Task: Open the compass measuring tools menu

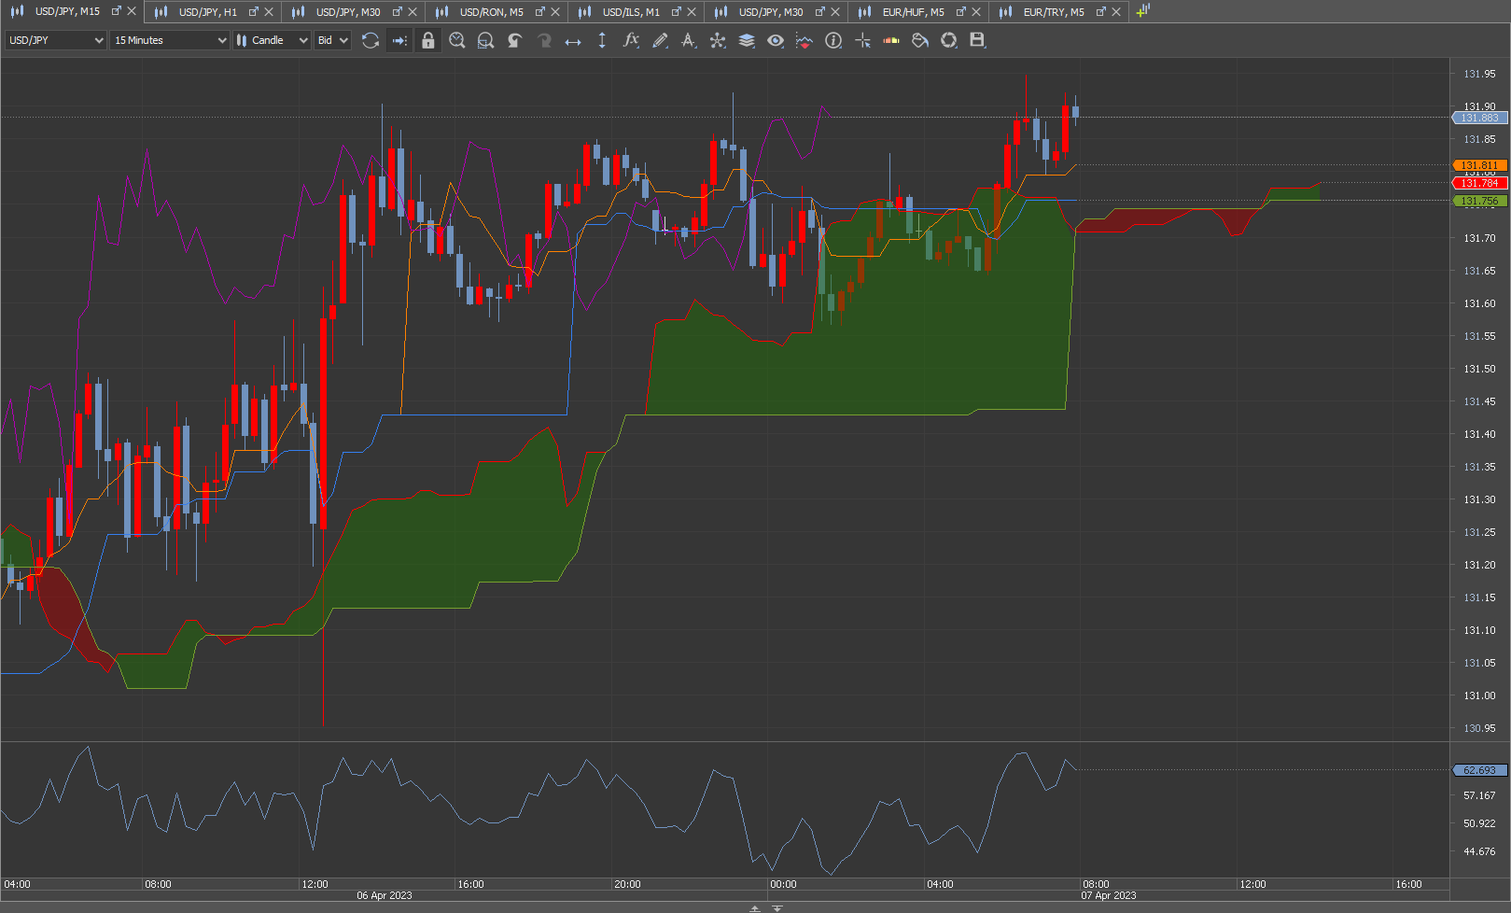Action: [689, 40]
